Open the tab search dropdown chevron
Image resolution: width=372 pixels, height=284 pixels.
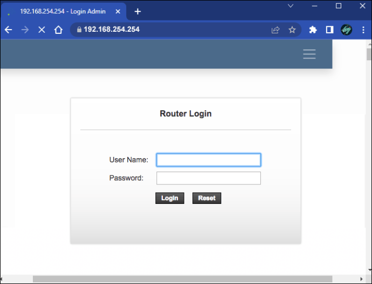[x=291, y=6]
